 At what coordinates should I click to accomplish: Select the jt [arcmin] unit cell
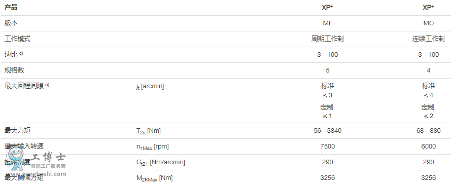(x=150, y=86)
